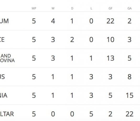Click draws value 2 in second row
Image resolution: width=140 pixels, height=121 pixels.
[x=72, y=40]
